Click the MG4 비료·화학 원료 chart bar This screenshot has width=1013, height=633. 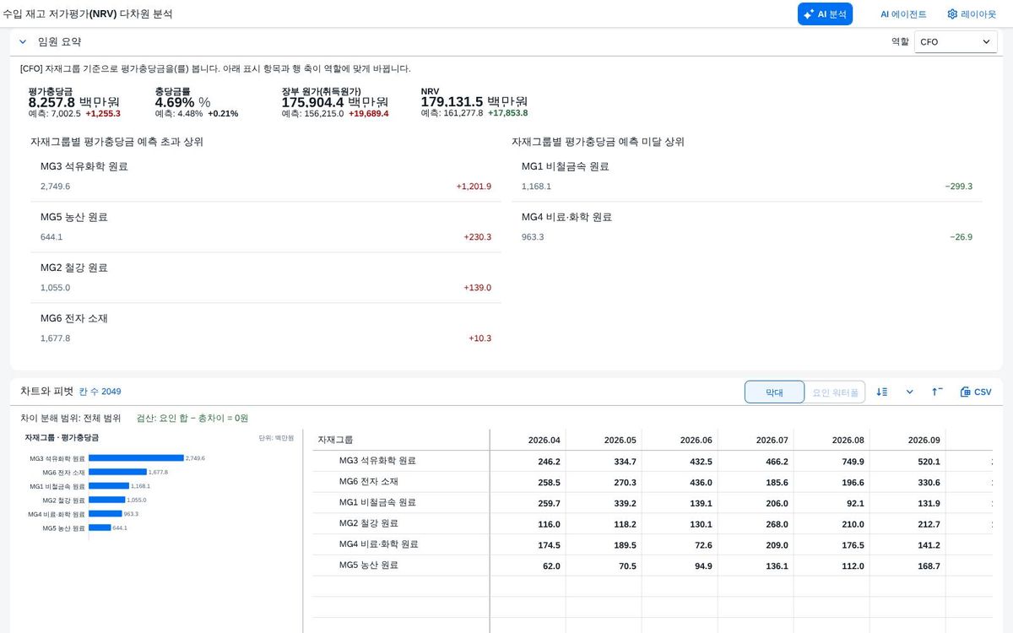(106, 514)
